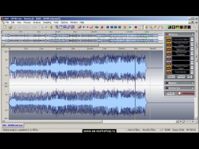Viewport: 199px width, 149px height.
Task: Expand the Dithering section panel
Action: pyautogui.click(x=192, y=88)
